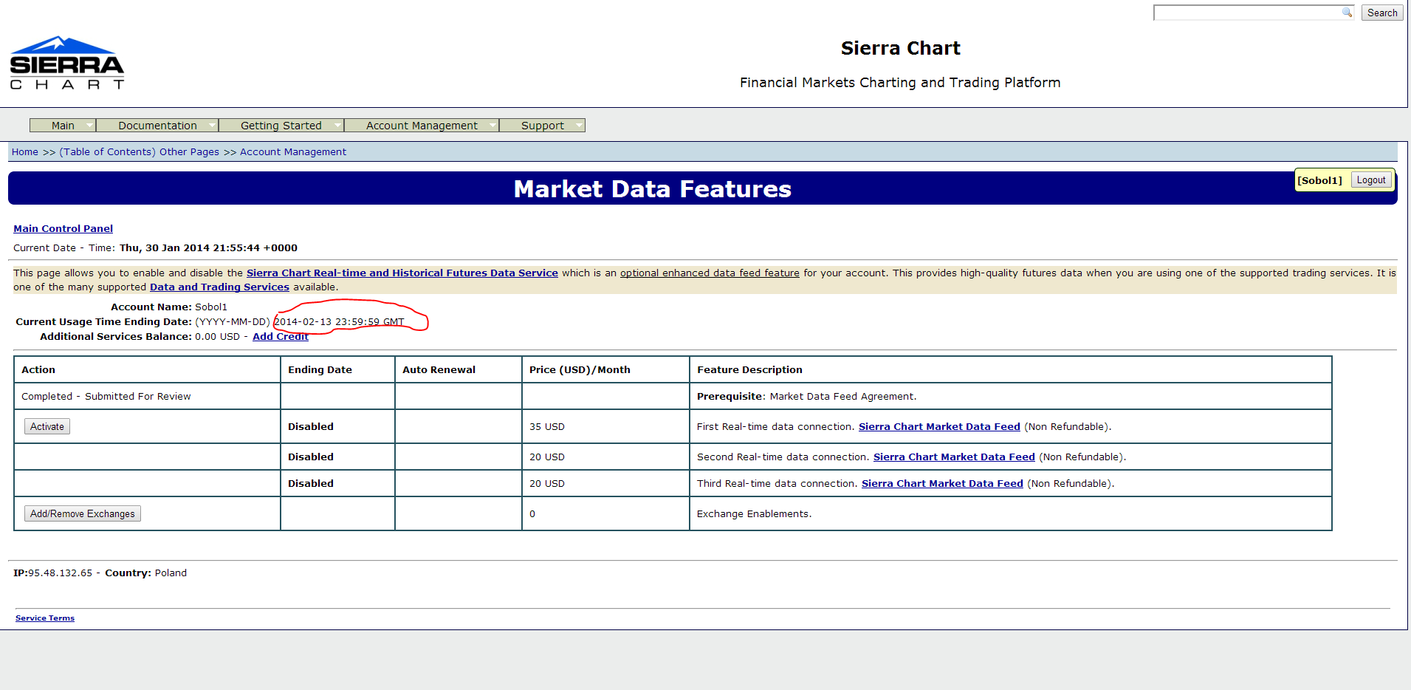This screenshot has height=690, width=1411.
Task: Open Market Data Feed link in Third connection row
Action: click(x=941, y=484)
